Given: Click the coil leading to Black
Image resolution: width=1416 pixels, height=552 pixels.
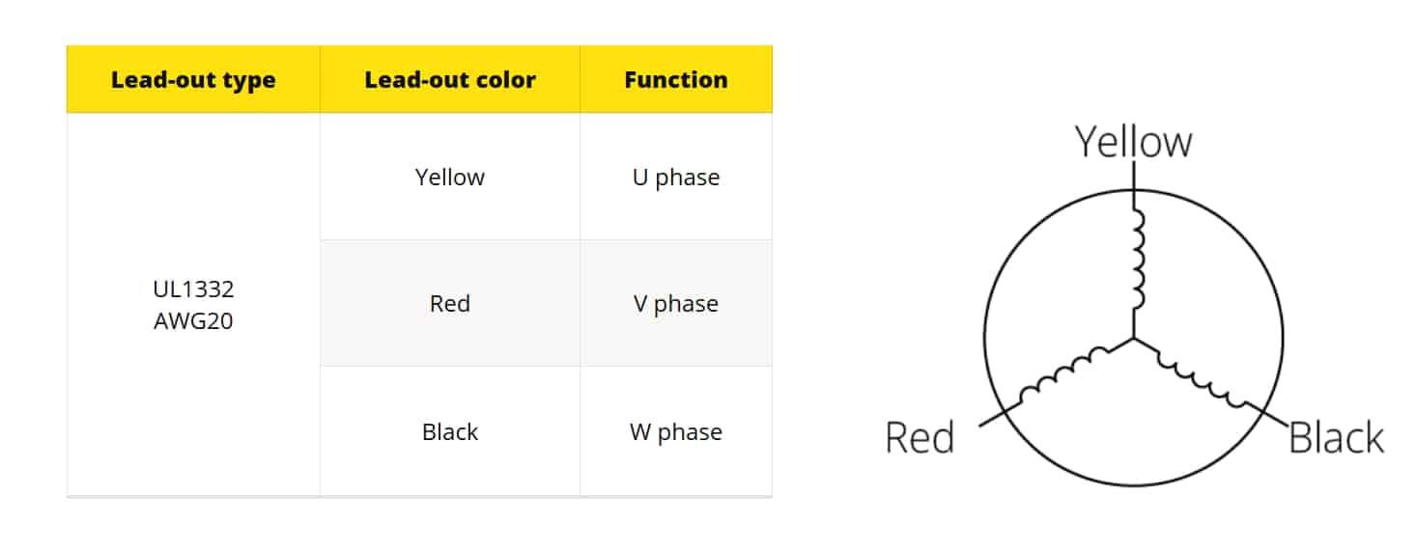Looking at the screenshot, I should (1203, 376).
